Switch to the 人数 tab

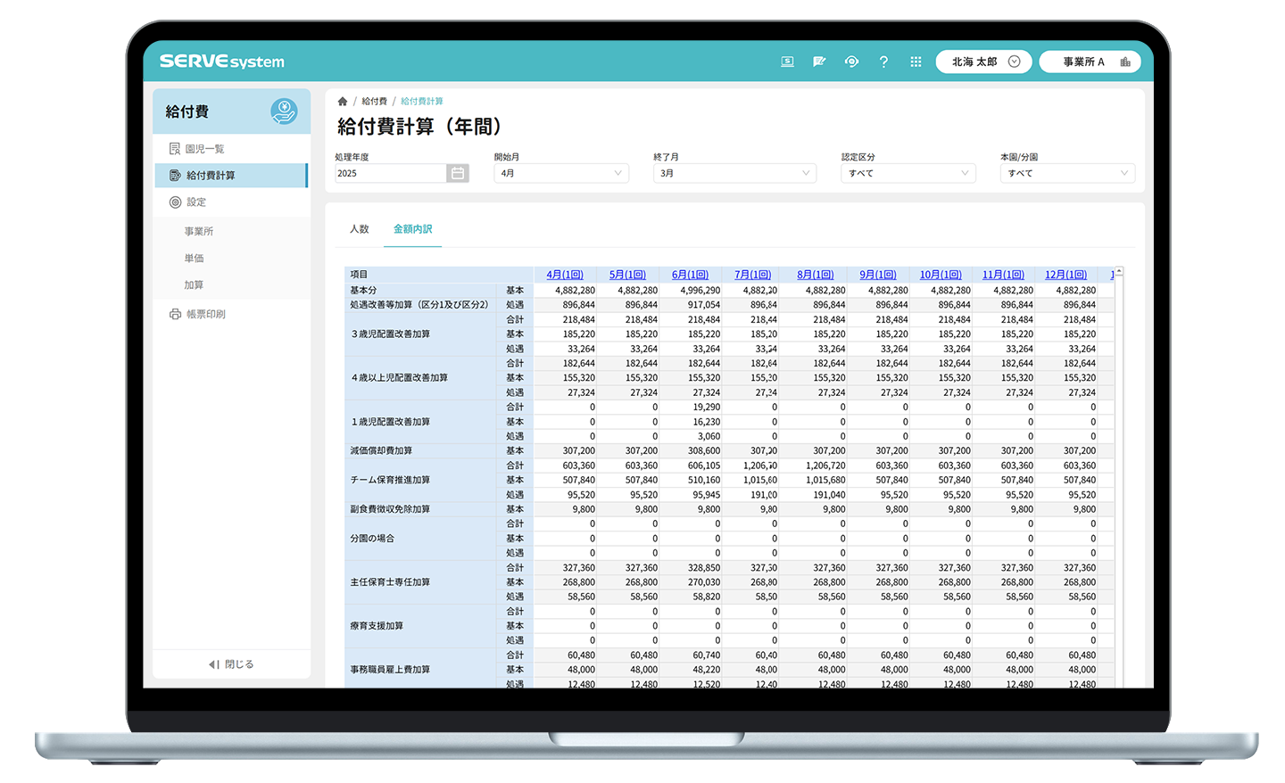360,229
